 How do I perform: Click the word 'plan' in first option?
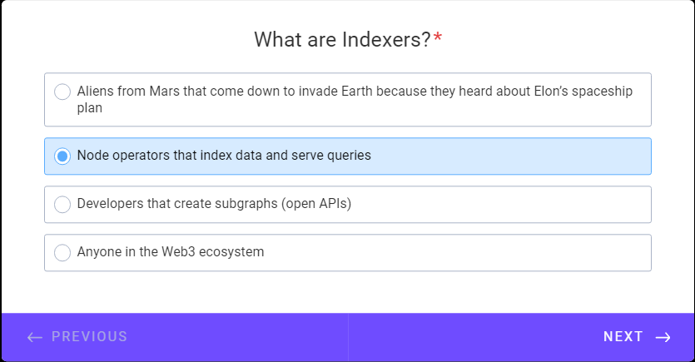(x=90, y=108)
